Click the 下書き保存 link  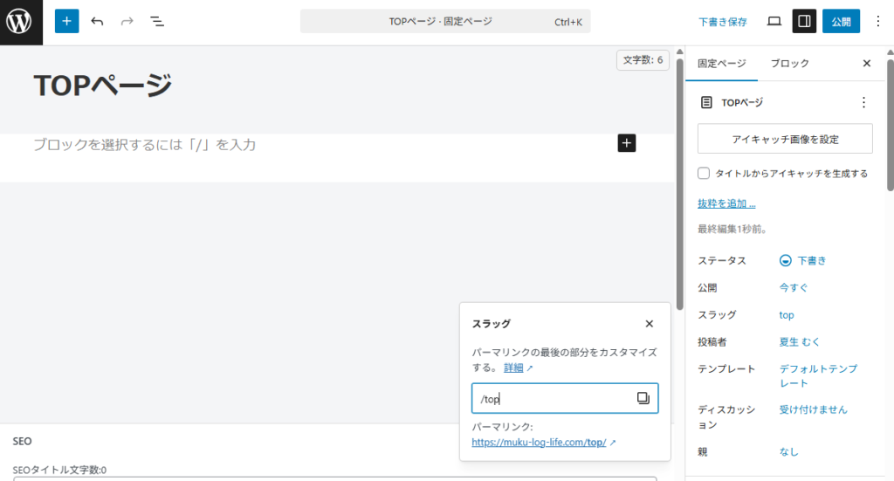coord(723,21)
